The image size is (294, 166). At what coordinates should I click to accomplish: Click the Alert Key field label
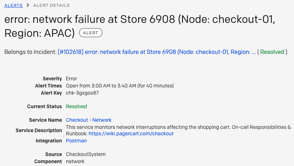[x=51, y=93]
